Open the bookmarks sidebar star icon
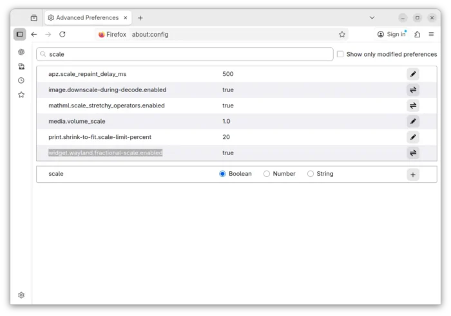Image resolution: width=451 pixels, height=316 pixels. [21, 95]
